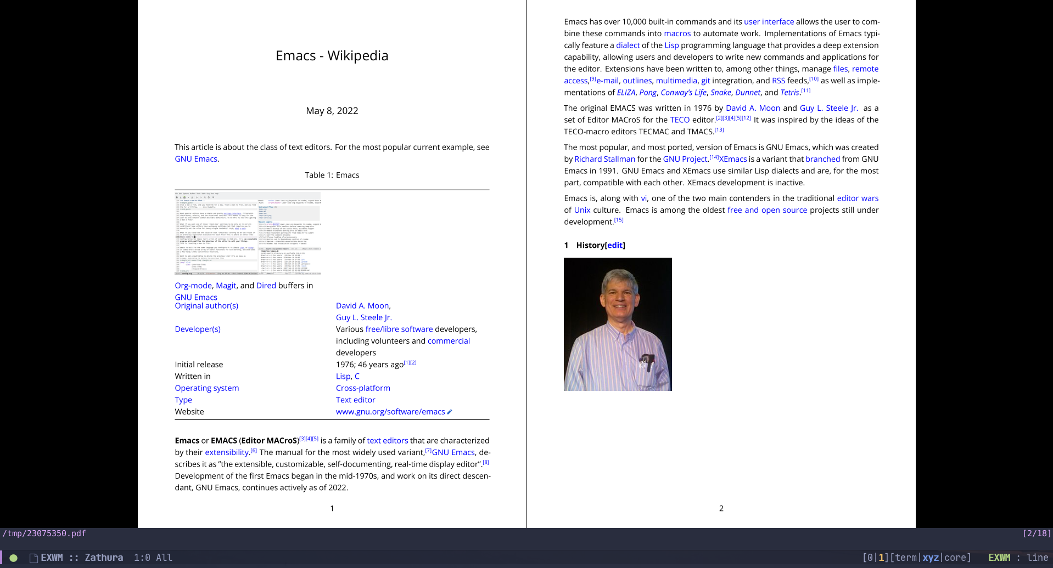Open the Guy L. Steele Jr. link

point(363,317)
